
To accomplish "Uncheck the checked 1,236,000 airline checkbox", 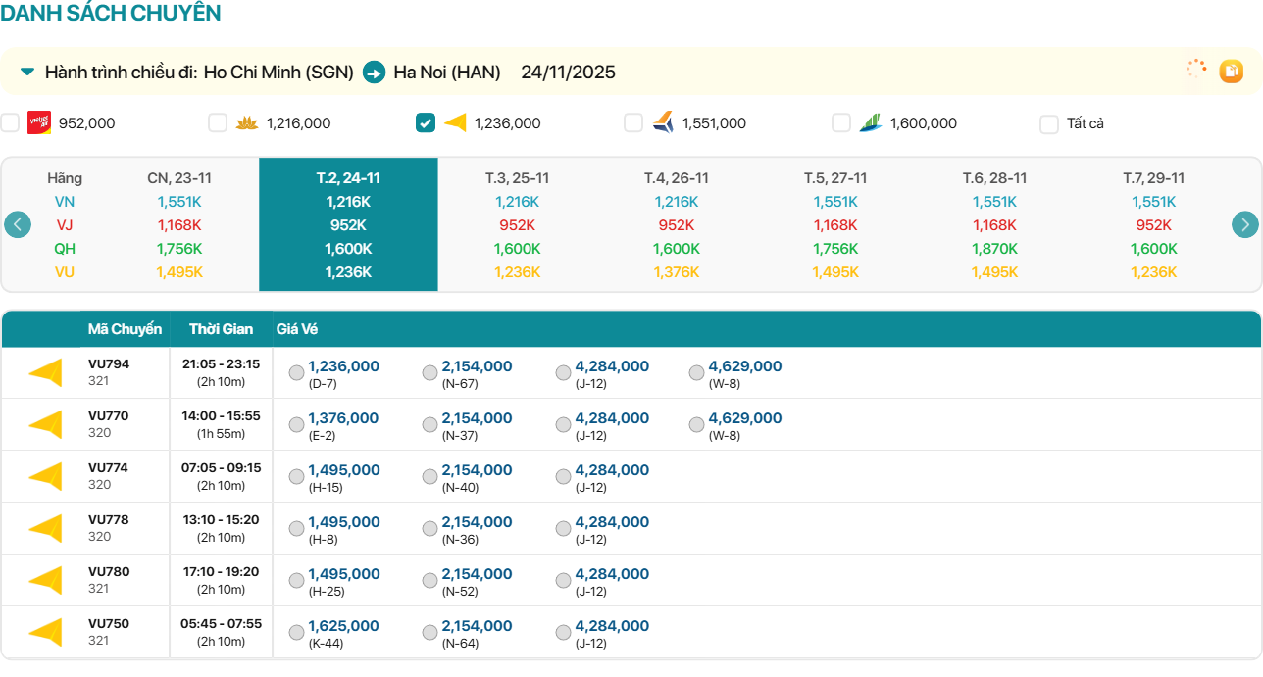I will [426, 122].
